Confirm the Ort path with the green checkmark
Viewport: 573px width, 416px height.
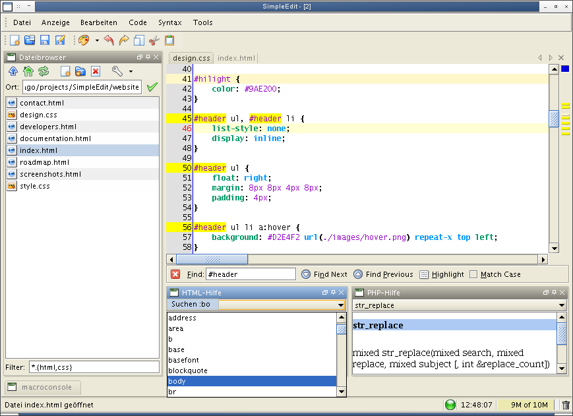click(152, 87)
